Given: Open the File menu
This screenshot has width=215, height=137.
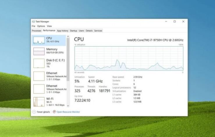Looking at the screenshot, I should pos(33,26).
